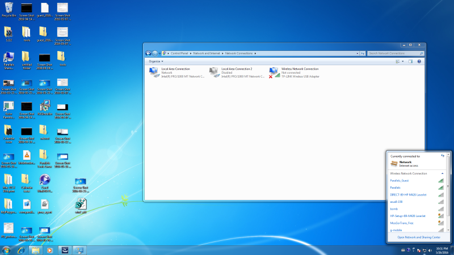Open Network and Sharing Center link
This screenshot has width=454, height=255.
419,237
